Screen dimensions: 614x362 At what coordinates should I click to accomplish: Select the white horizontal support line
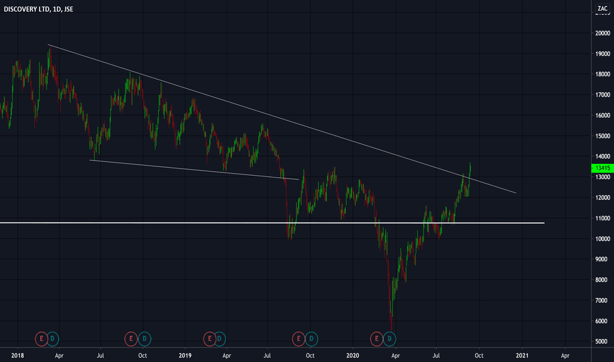coord(272,223)
